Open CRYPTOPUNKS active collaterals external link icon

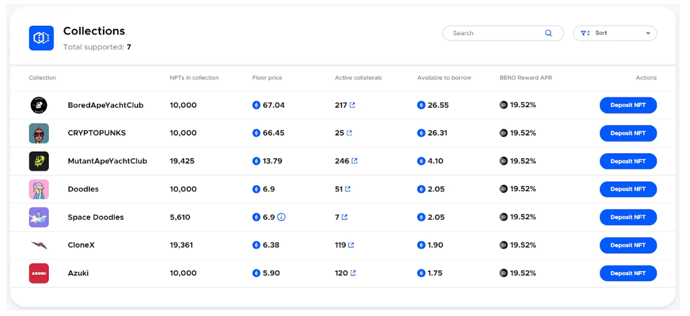(349, 133)
